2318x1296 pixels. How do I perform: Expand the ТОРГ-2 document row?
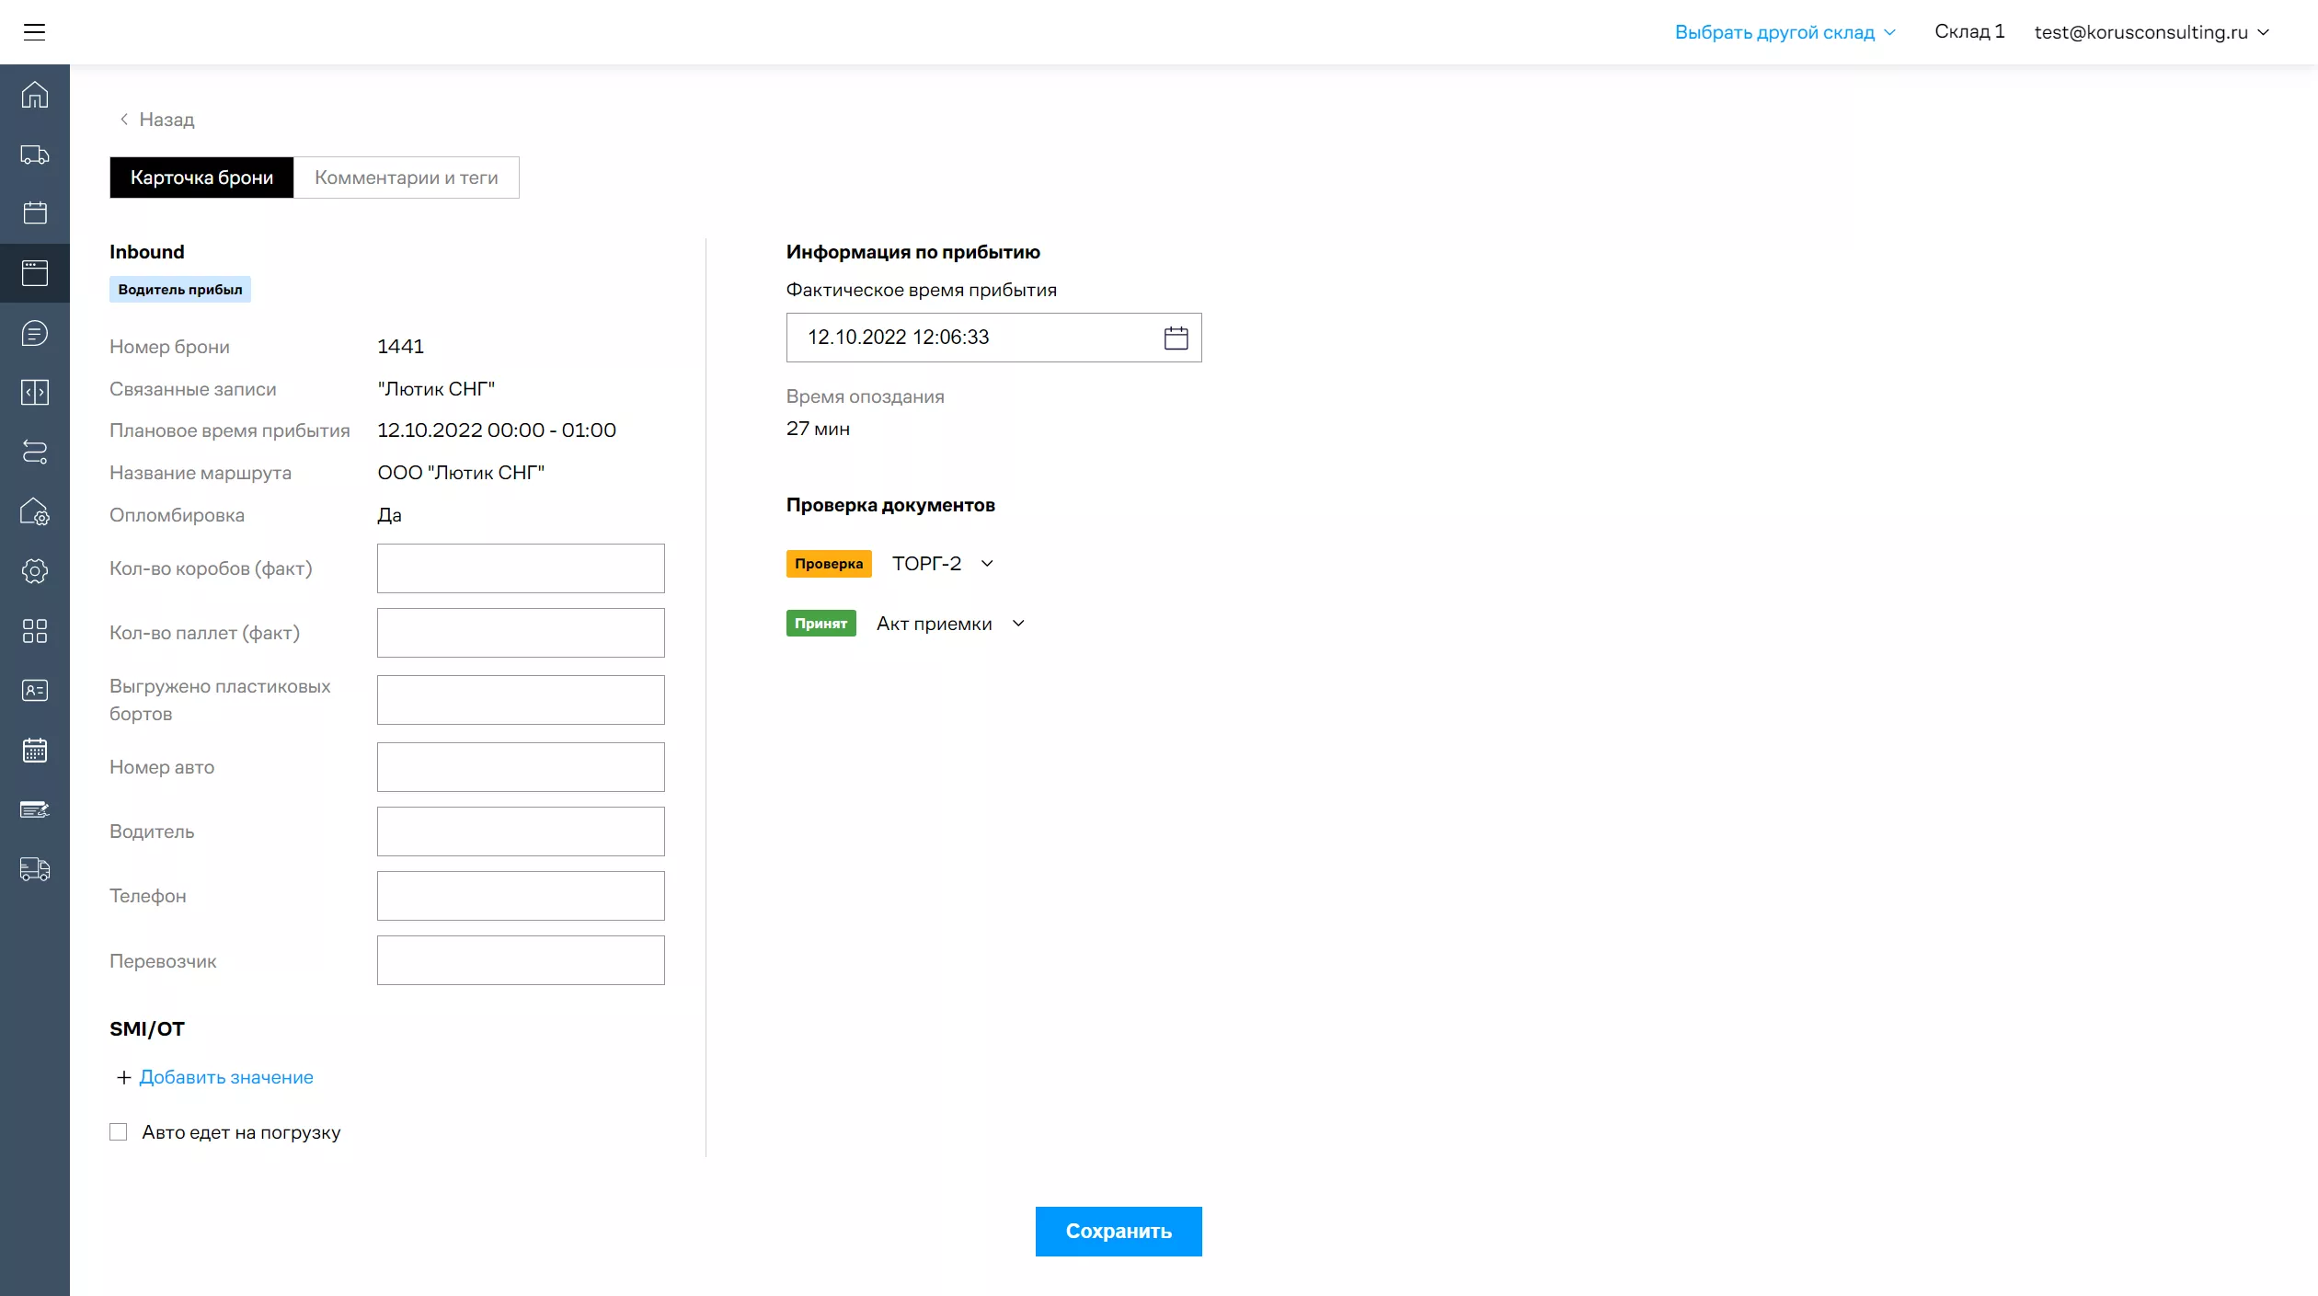(987, 564)
